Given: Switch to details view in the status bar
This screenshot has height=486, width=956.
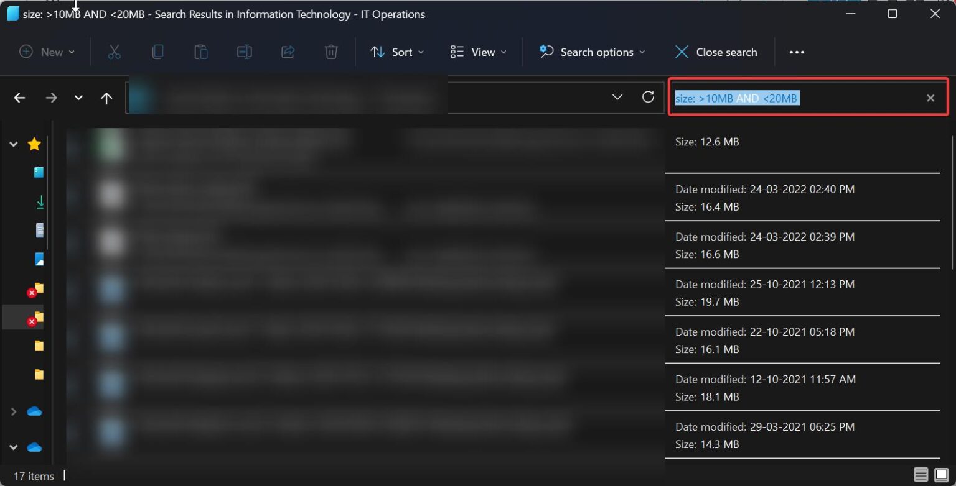Looking at the screenshot, I should click(x=922, y=474).
